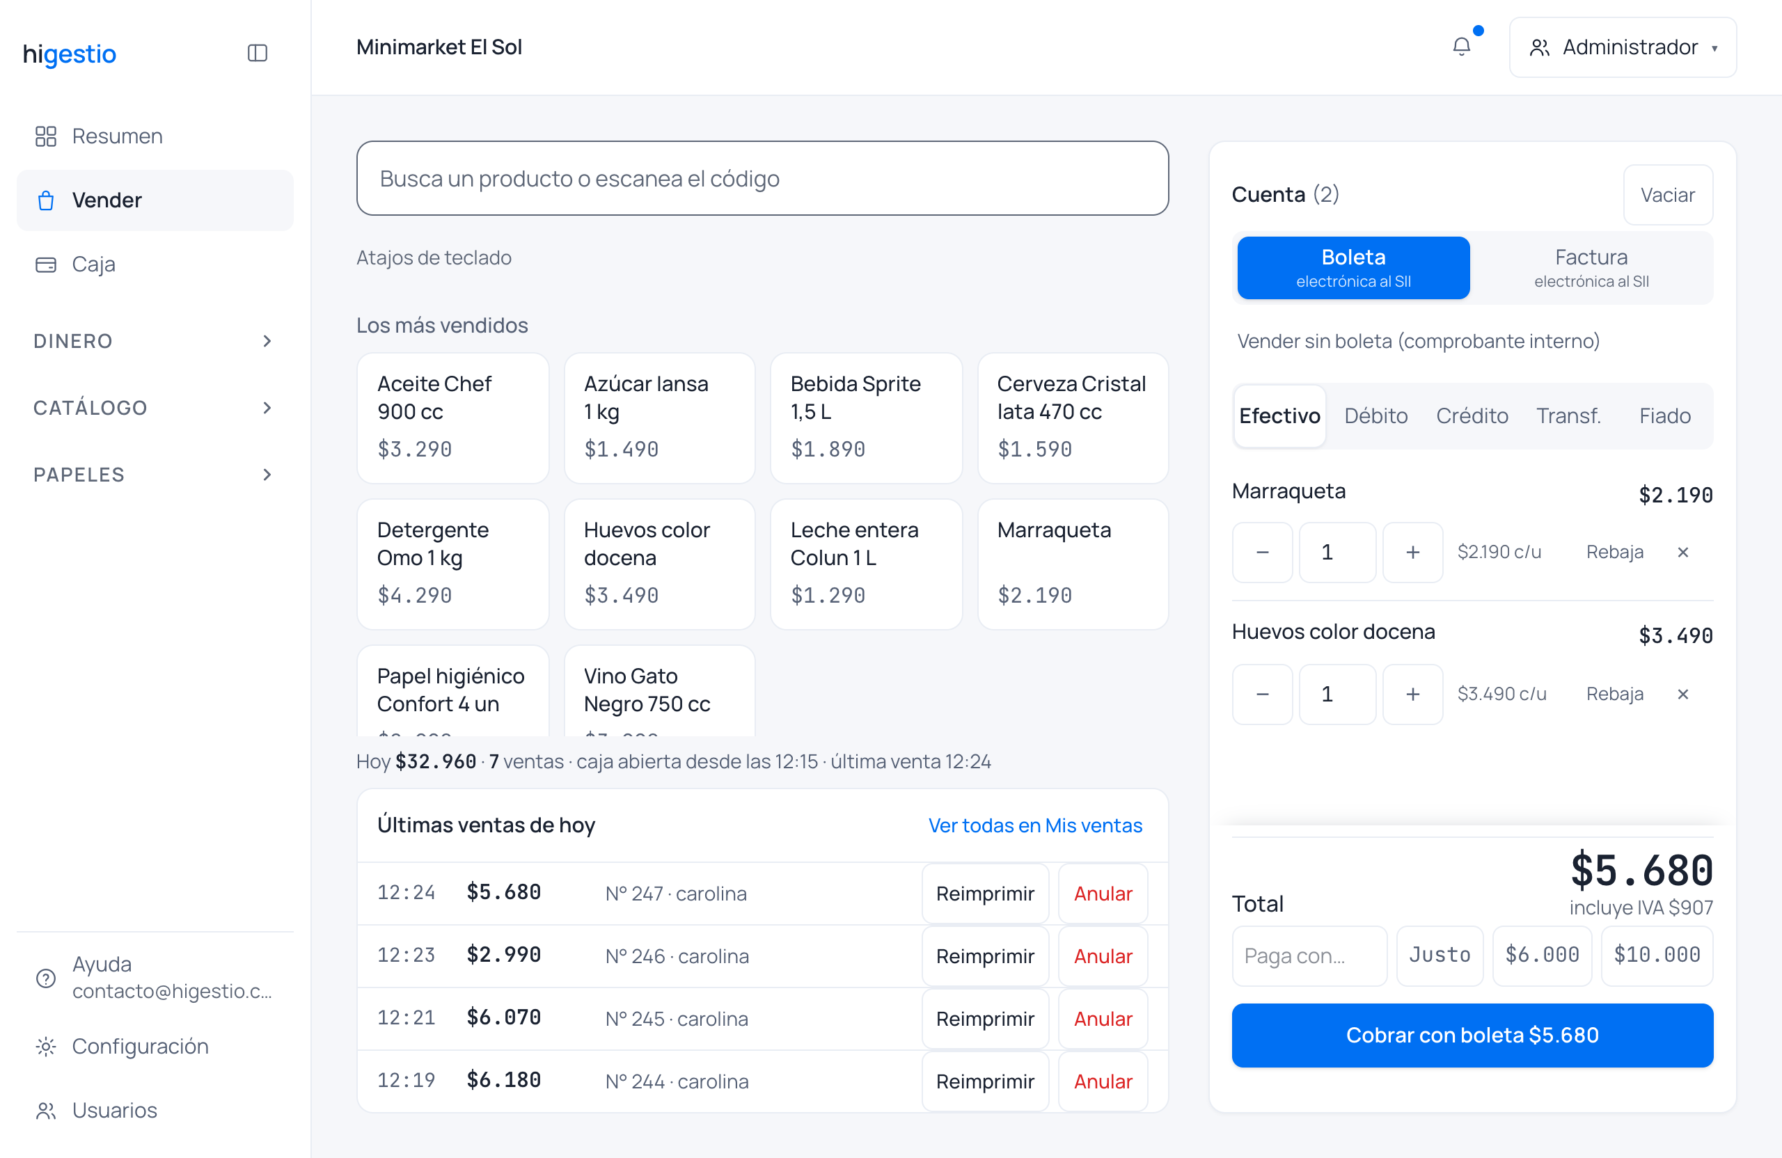This screenshot has width=1782, height=1158.
Task: Click Vender sin boleta option
Action: (x=1418, y=341)
